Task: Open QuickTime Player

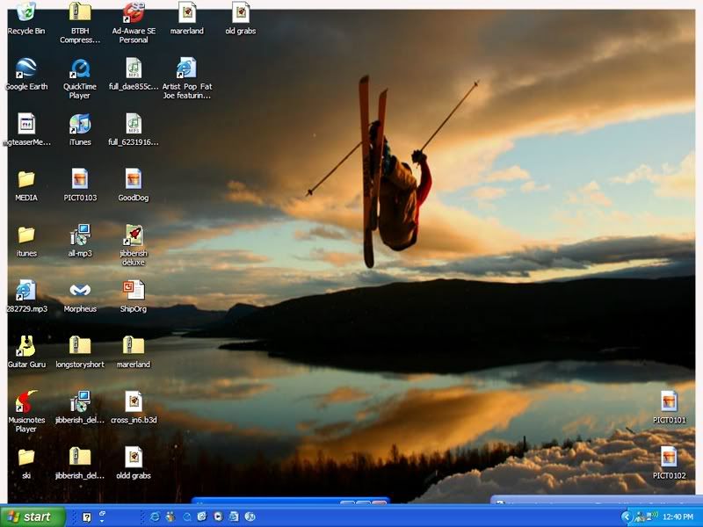Action: (x=79, y=69)
